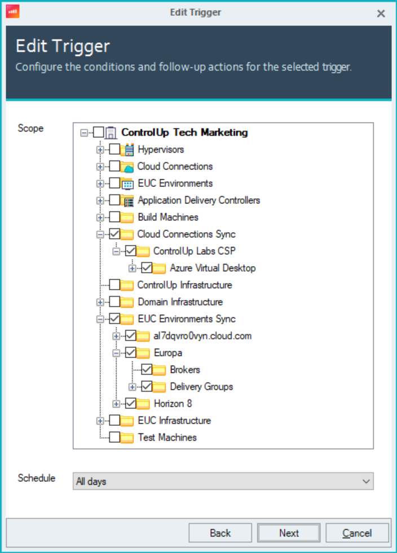This screenshot has height=553, width=397.
Task: Check the Test Machines checkbox
Action: tap(114, 437)
